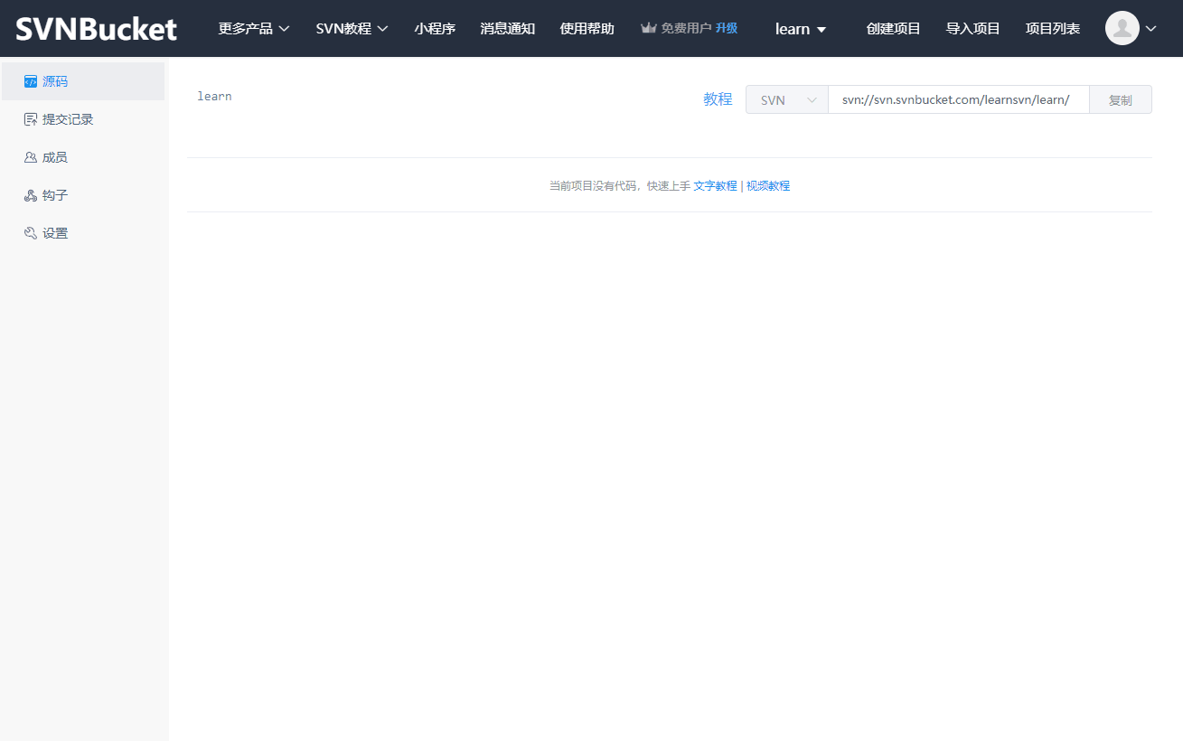Click the source code icon in sidebar

[x=31, y=81]
